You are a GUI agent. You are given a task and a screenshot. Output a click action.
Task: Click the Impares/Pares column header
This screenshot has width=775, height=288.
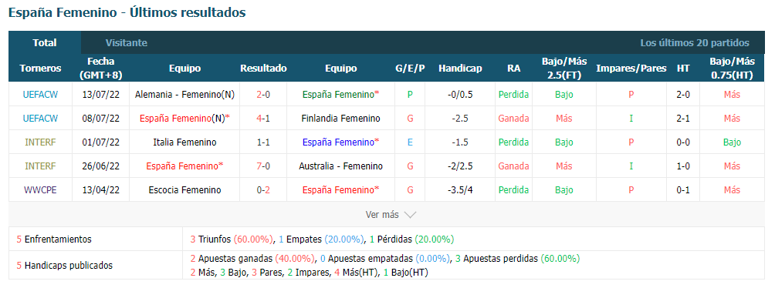[x=631, y=69]
